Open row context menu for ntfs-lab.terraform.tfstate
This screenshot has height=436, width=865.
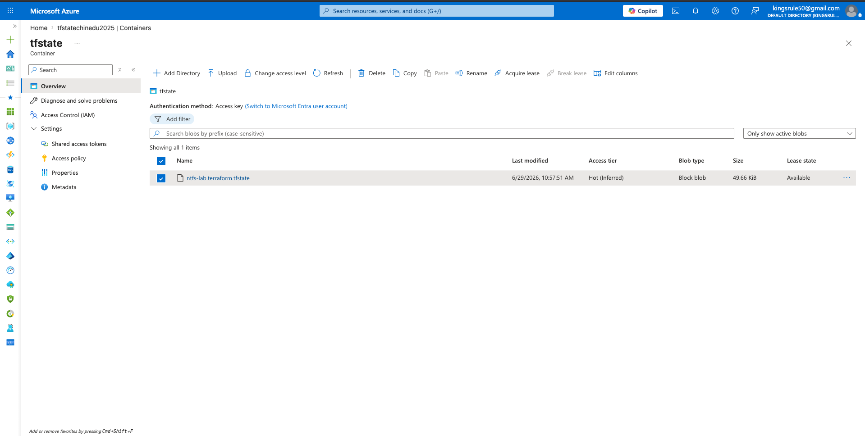click(847, 178)
